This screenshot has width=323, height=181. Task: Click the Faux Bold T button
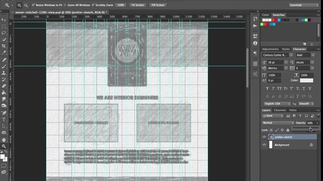[267, 88]
